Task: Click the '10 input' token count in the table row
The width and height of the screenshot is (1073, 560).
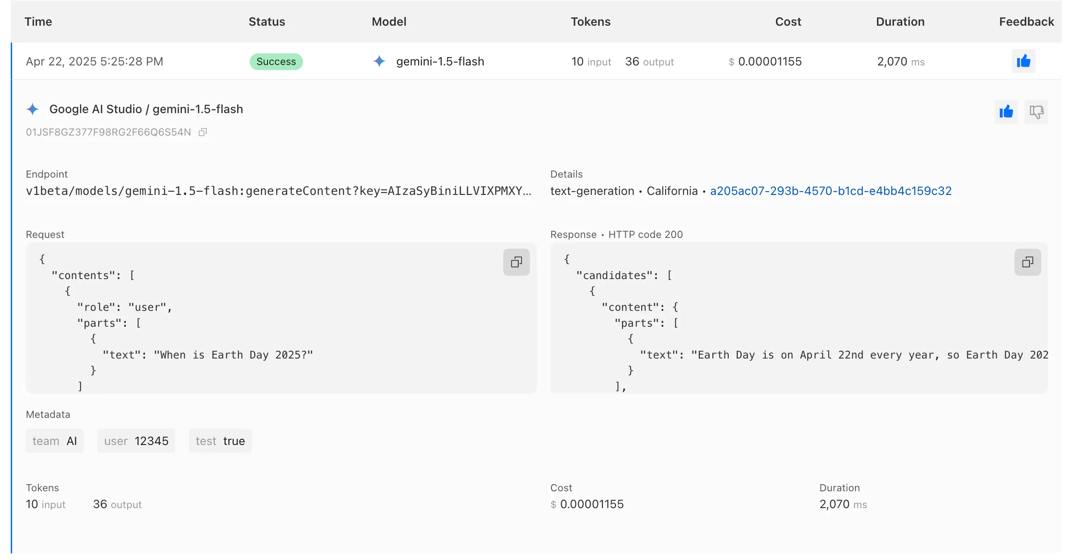Action: (591, 61)
